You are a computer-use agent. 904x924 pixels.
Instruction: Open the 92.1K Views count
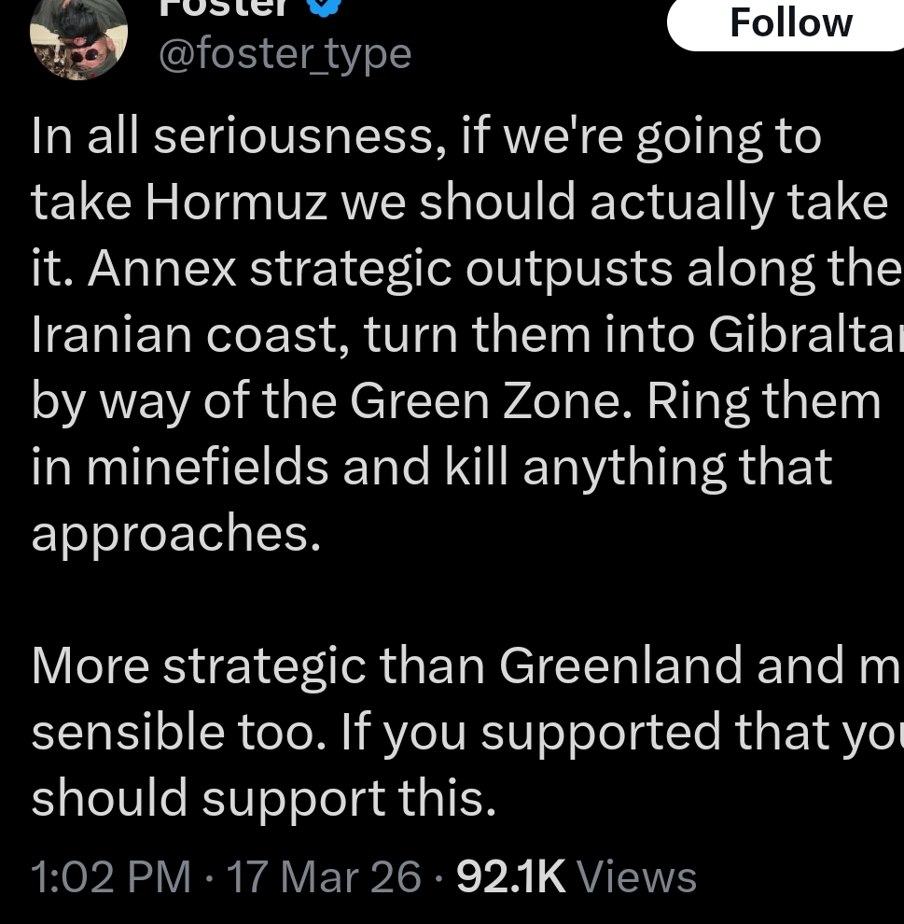coord(511,876)
